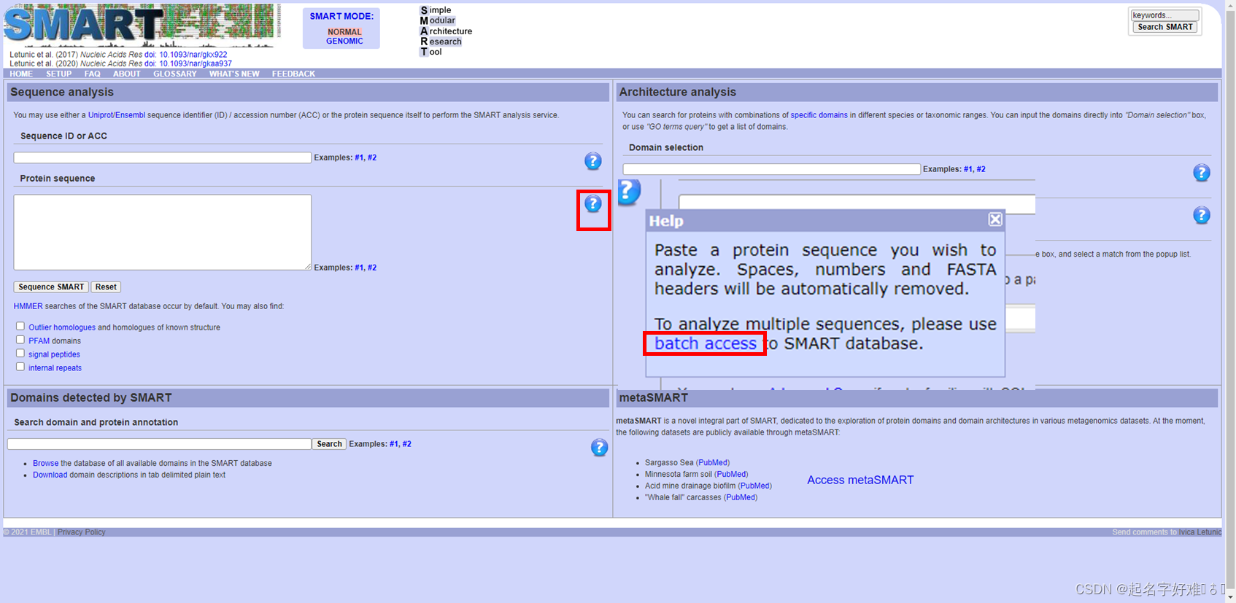
Task: Enable Outlier homologues checkbox
Action: (x=20, y=327)
